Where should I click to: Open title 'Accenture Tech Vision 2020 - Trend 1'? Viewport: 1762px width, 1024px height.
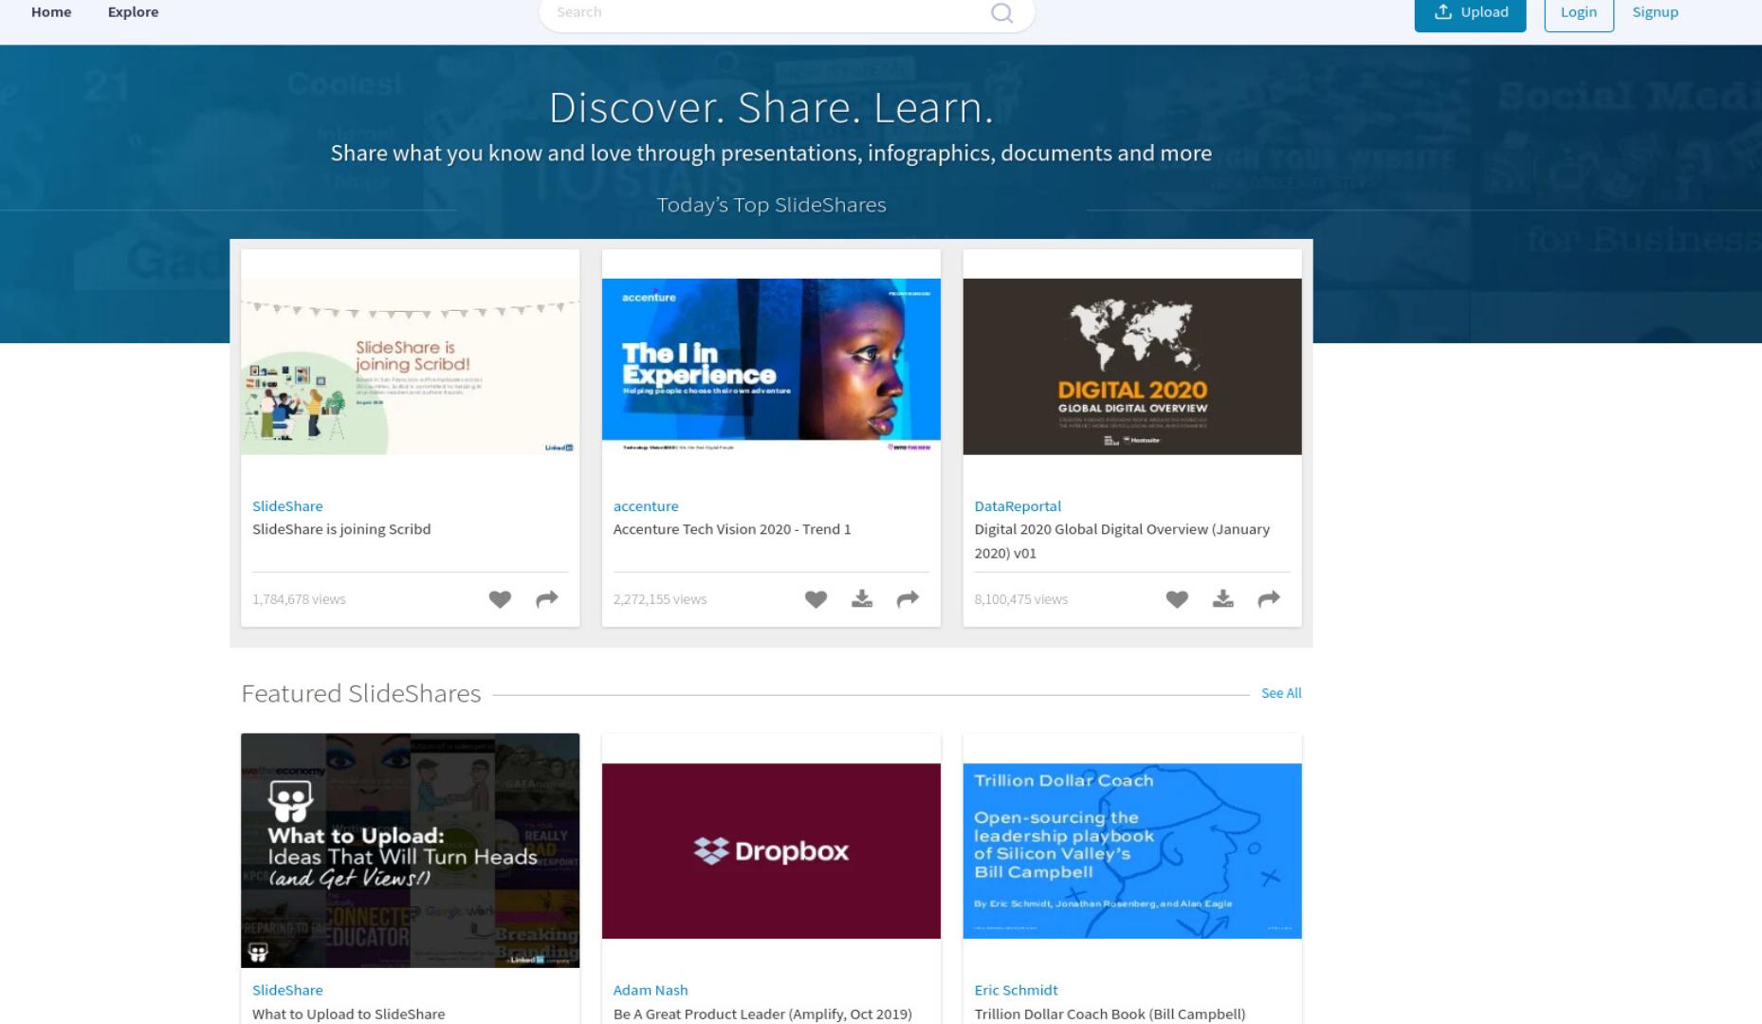tap(732, 529)
